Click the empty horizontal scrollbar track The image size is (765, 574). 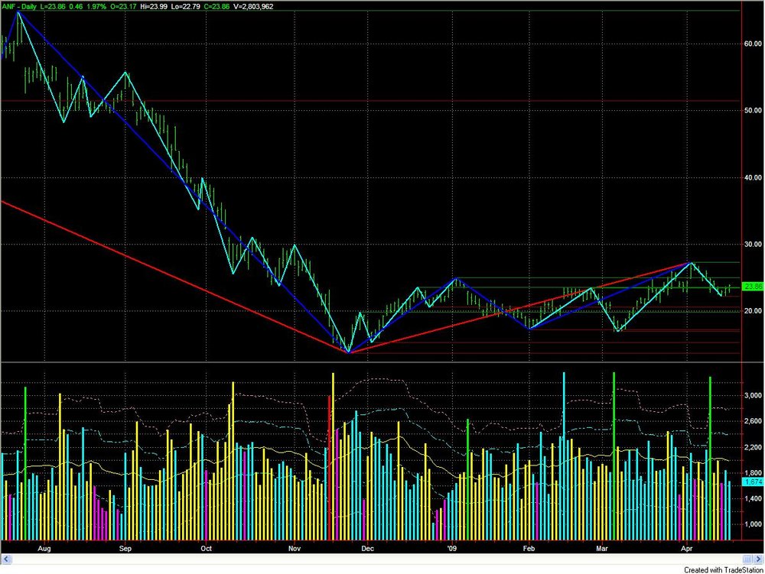[x=376, y=559]
